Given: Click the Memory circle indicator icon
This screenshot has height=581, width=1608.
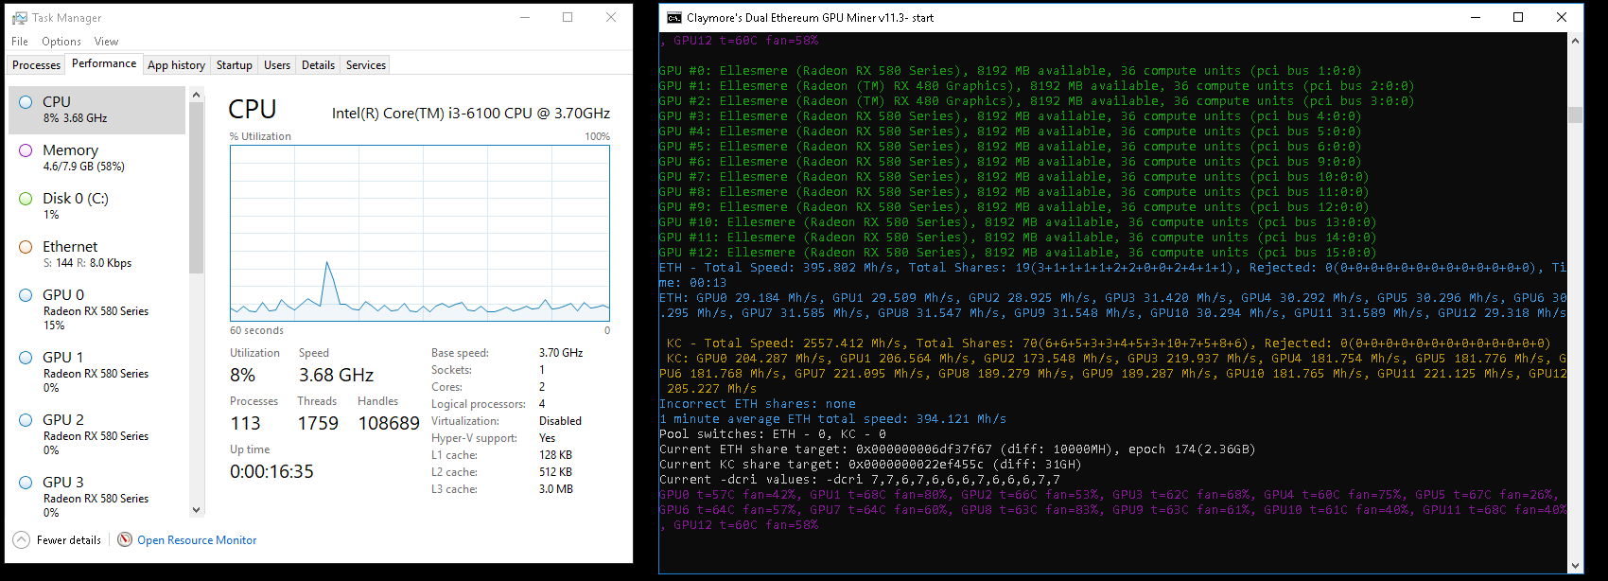Looking at the screenshot, I should coord(26,150).
